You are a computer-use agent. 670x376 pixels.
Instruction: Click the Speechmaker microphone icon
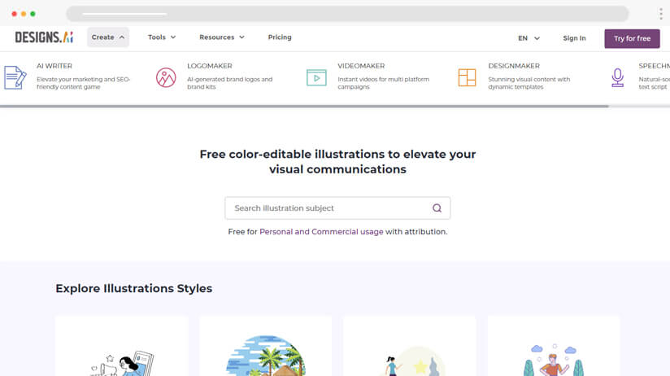pyautogui.click(x=618, y=77)
